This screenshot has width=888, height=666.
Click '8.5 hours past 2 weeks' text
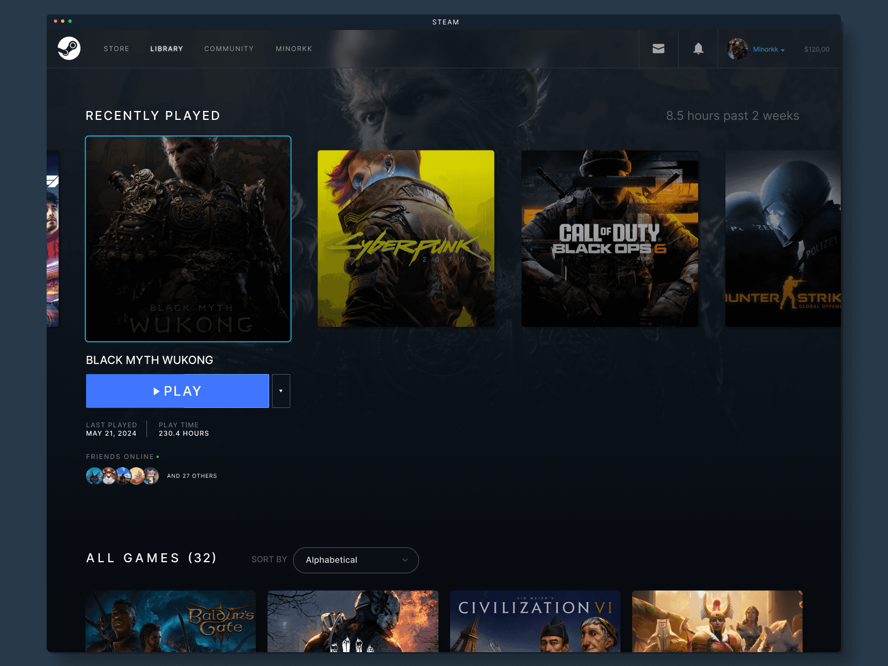coord(733,115)
